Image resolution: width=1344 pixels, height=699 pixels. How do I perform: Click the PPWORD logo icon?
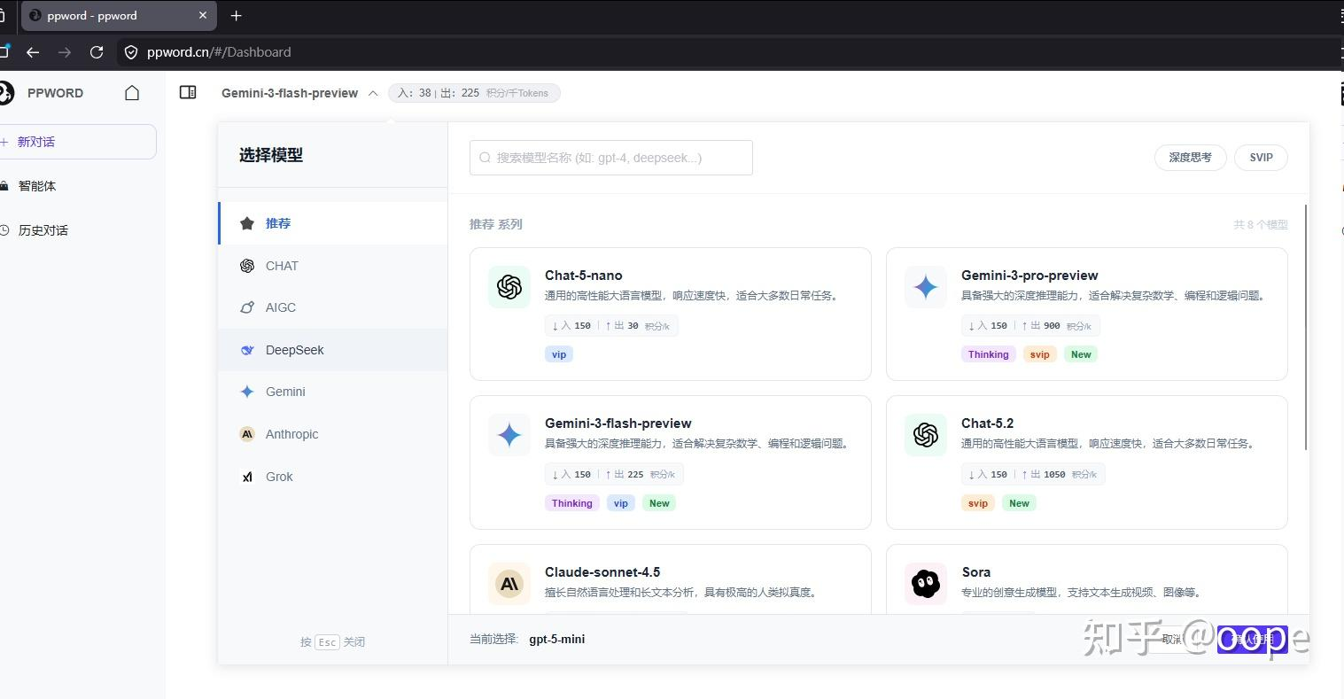(6, 93)
